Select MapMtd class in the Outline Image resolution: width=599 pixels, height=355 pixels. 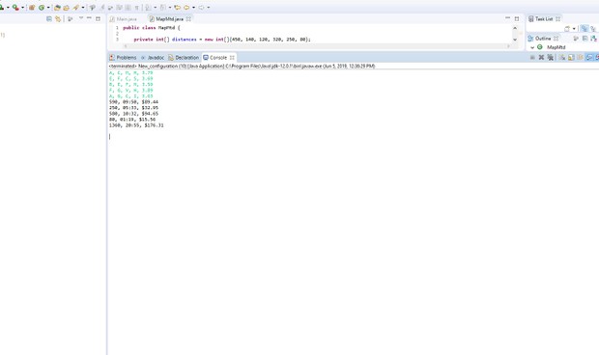[x=556, y=47]
